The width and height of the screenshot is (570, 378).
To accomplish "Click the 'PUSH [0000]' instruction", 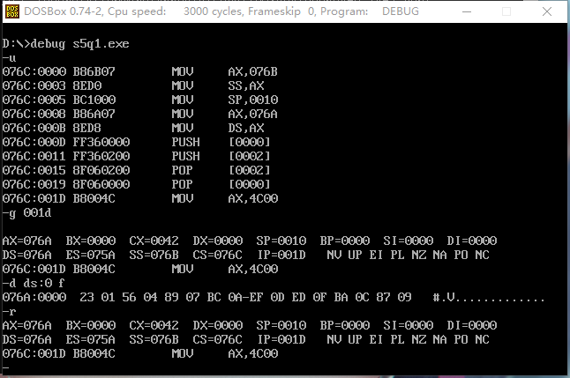I will click(221, 142).
